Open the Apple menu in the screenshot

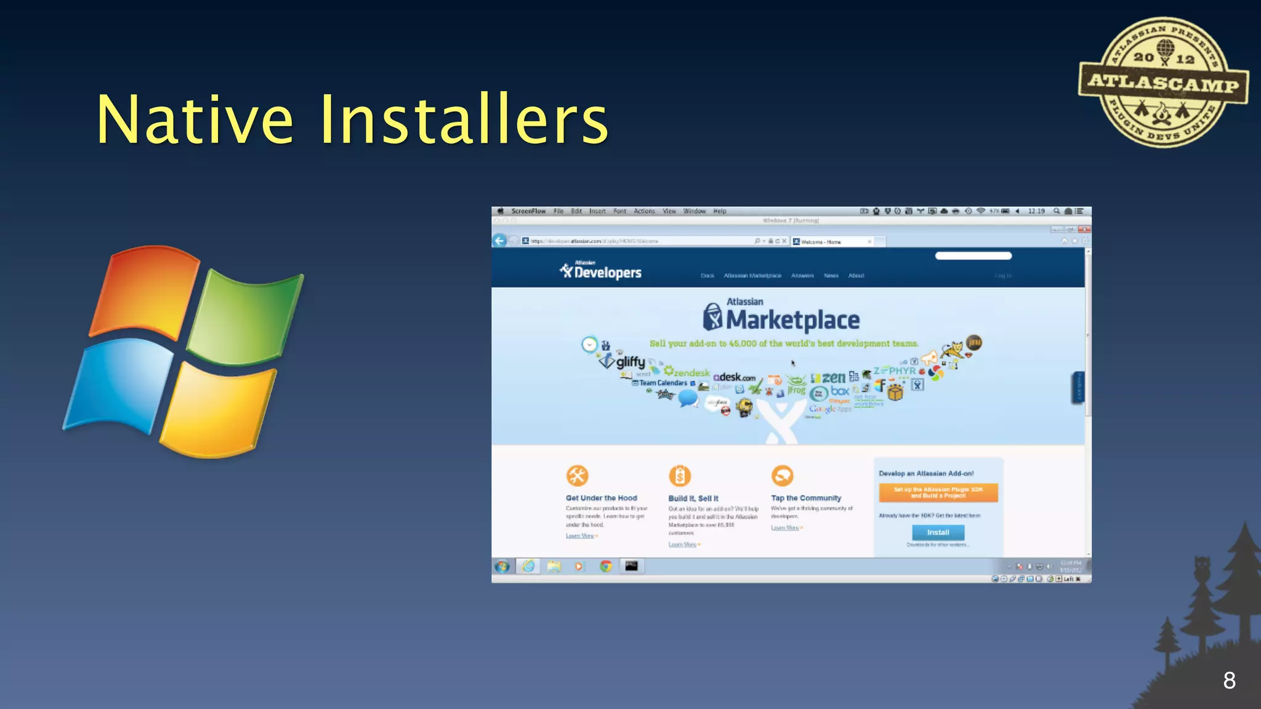tap(501, 211)
